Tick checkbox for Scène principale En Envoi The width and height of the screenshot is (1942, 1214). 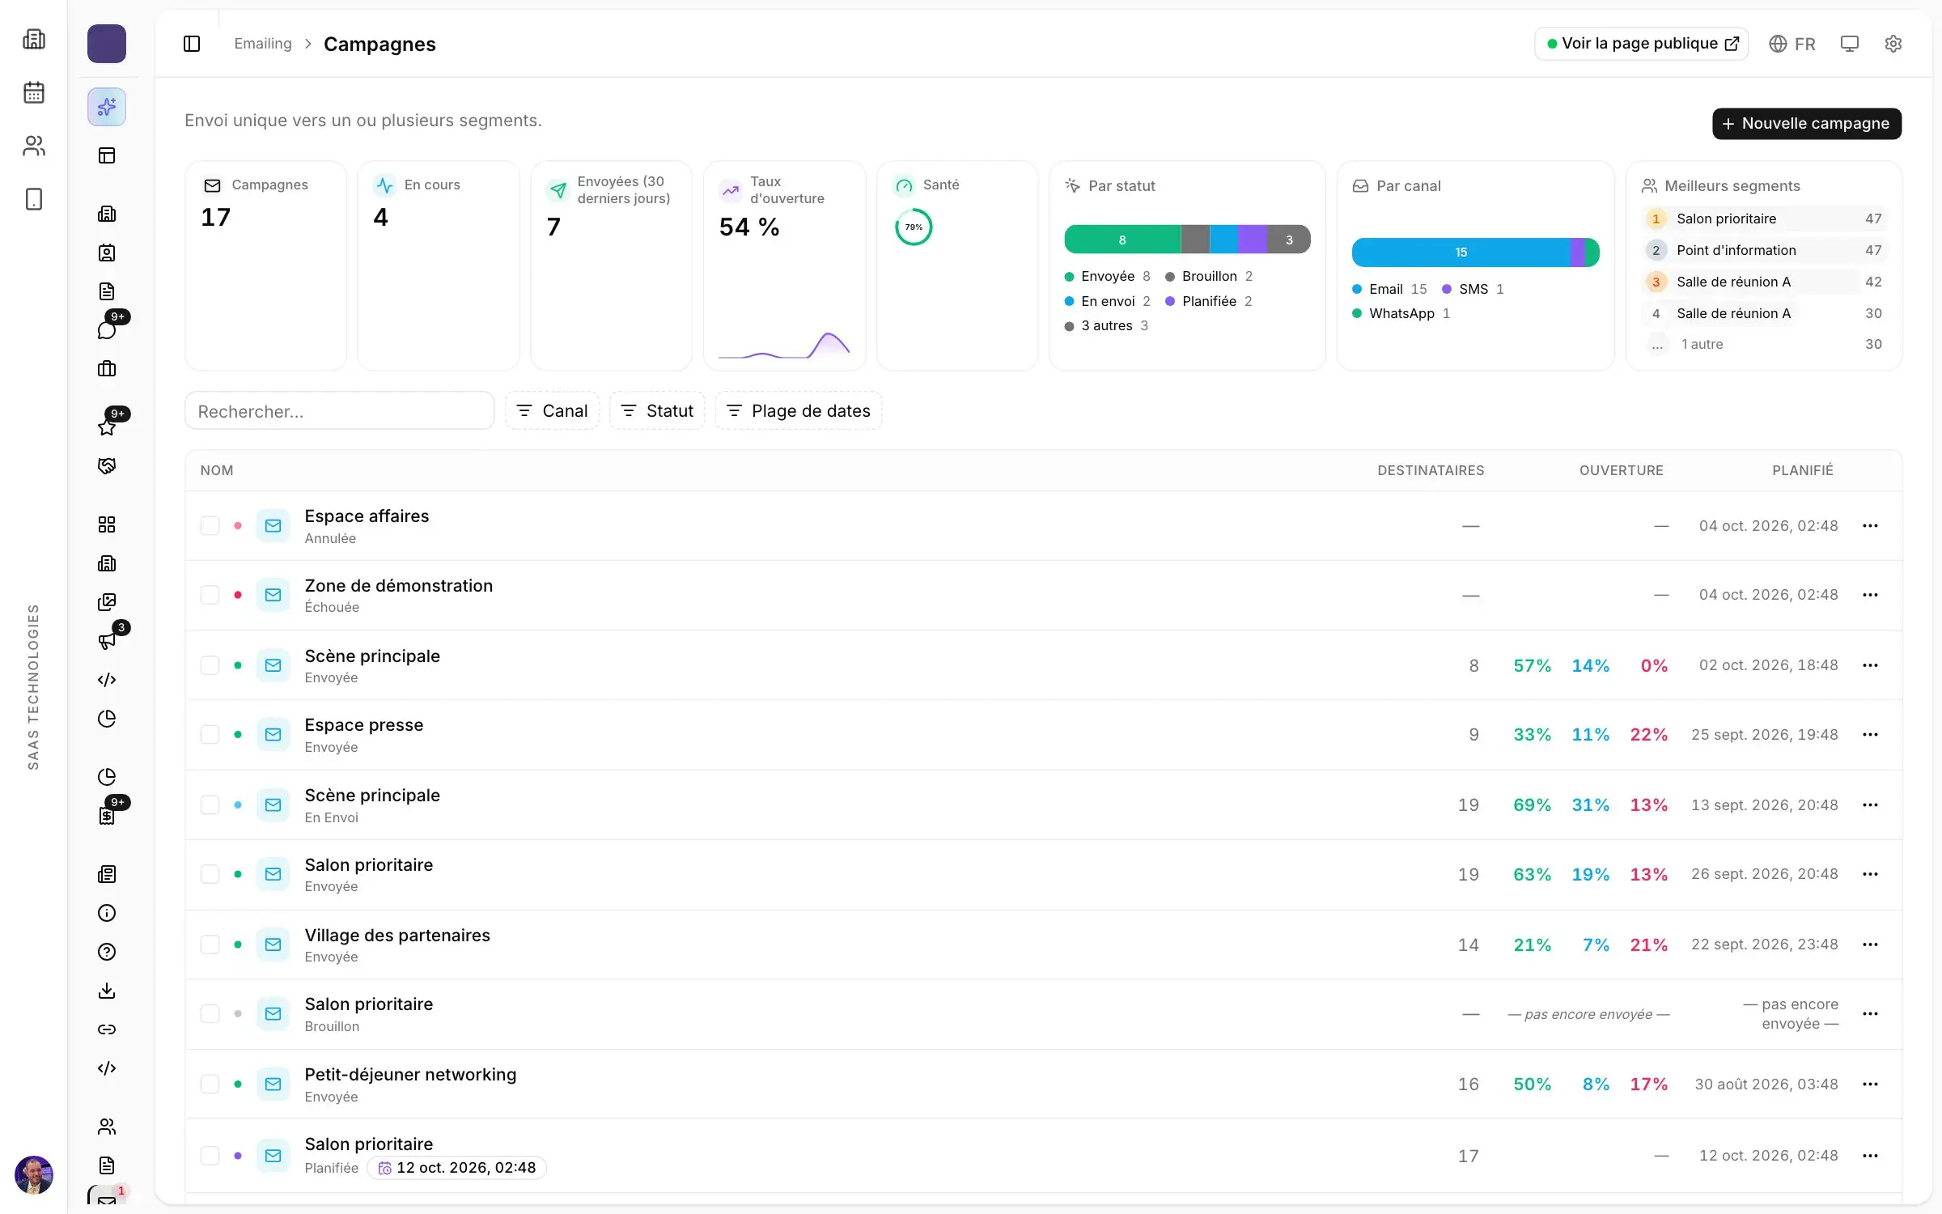210,805
